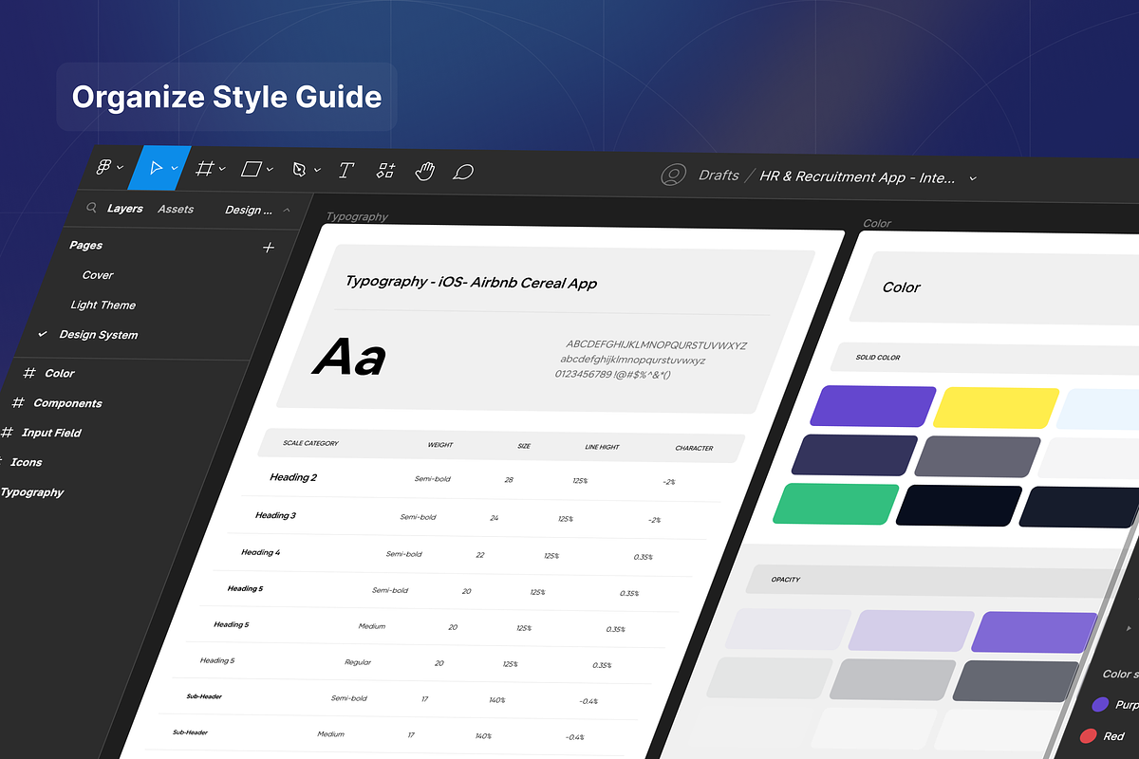The image size is (1139, 759).
Task: Pick the dark navy swatch under purple
Action: click(x=854, y=454)
